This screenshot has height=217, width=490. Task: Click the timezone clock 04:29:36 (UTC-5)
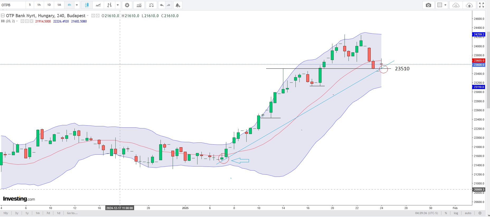click(426, 213)
